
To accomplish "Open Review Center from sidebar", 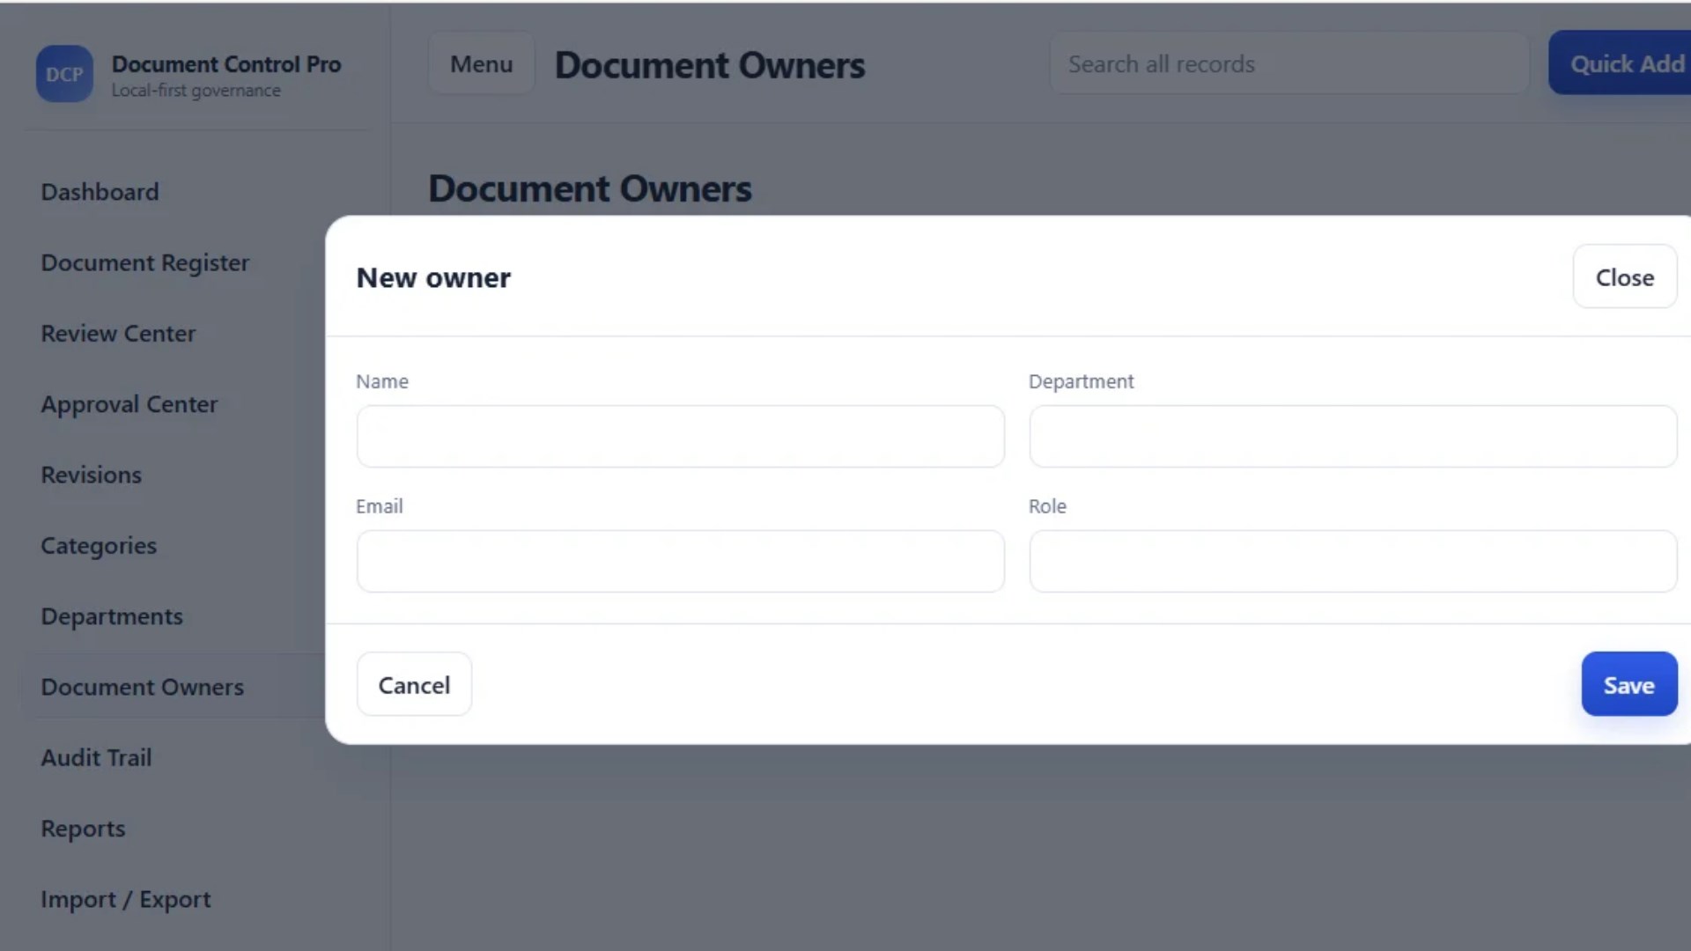I will point(118,334).
